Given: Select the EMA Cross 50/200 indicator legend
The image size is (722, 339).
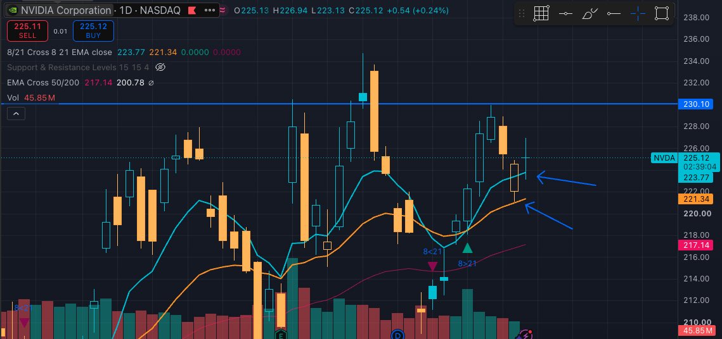Looking at the screenshot, I should click(43, 83).
